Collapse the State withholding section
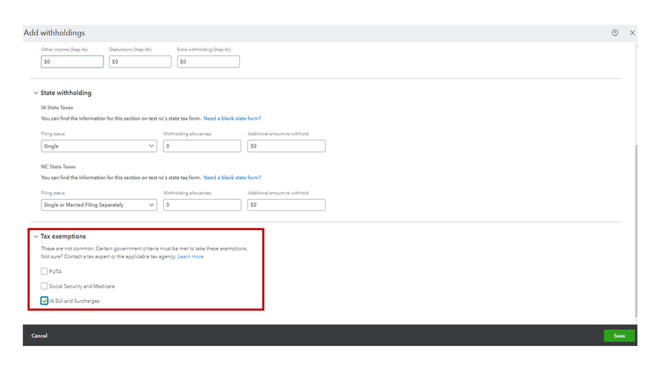This screenshot has height=374, width=666. [x=36, y=93]
